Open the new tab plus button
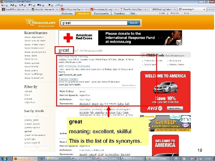This screenshot has height=161, width=215. (x=210, y=10)
